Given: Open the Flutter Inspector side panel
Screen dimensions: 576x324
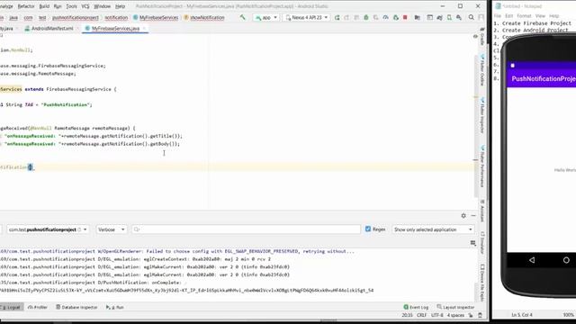Looking at the screenshot, I should click(482, 115).
